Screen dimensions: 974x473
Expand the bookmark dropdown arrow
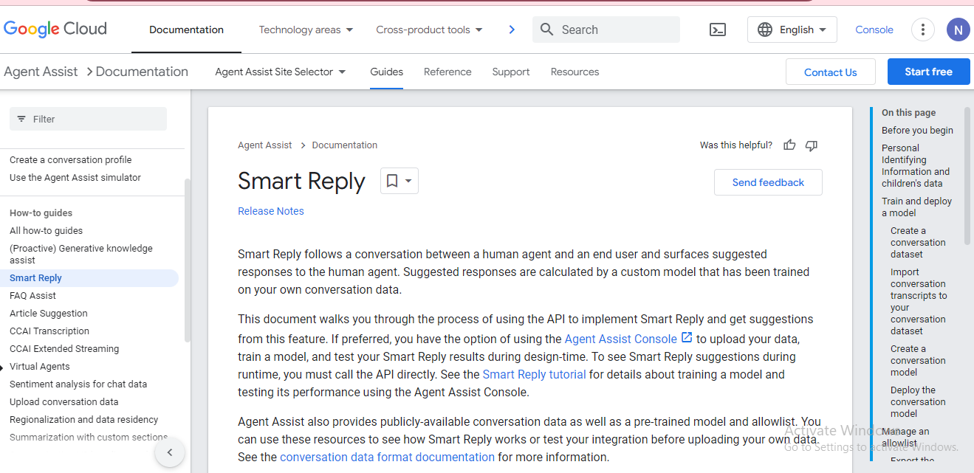pos(408,181)
